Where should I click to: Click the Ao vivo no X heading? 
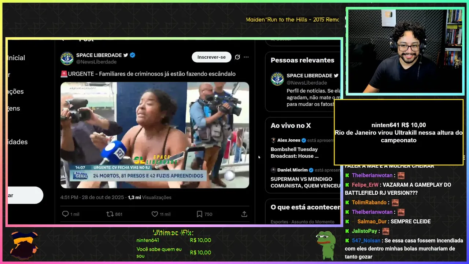(x=291, y=125)
